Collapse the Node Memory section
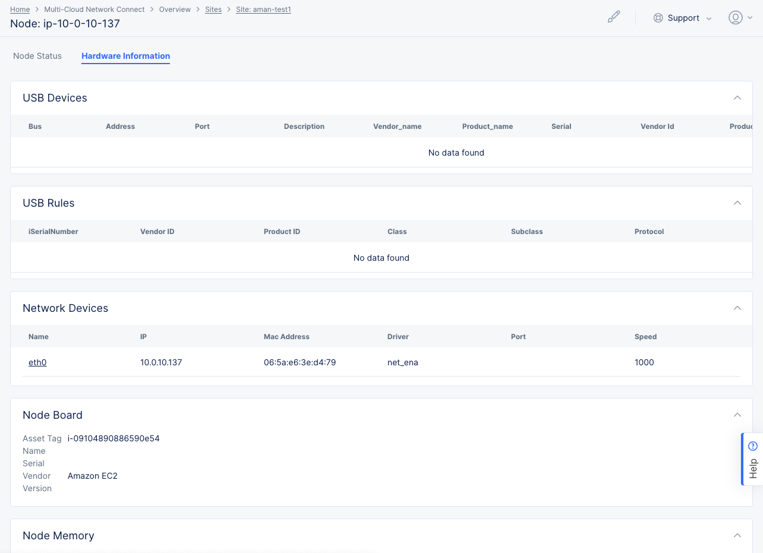Image resolution: width=763 pixels, height=553 pixels. coord(737,535)
